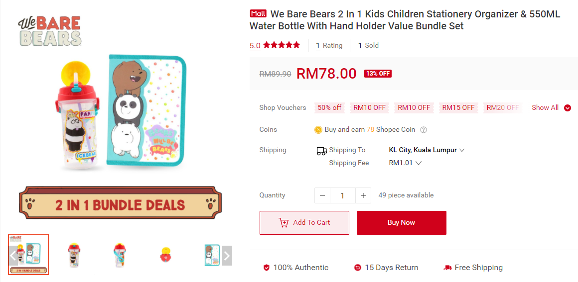578x282 pixels.
Task: Click the quantity input field
Action: (x=342, y=195)
